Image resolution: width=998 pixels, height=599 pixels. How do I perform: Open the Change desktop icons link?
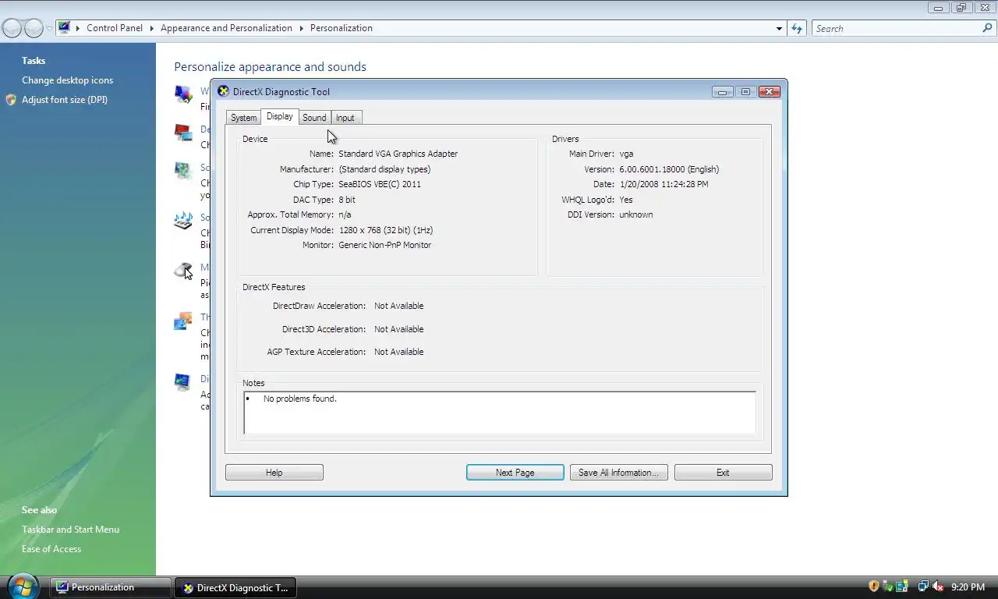coord(67,80)
